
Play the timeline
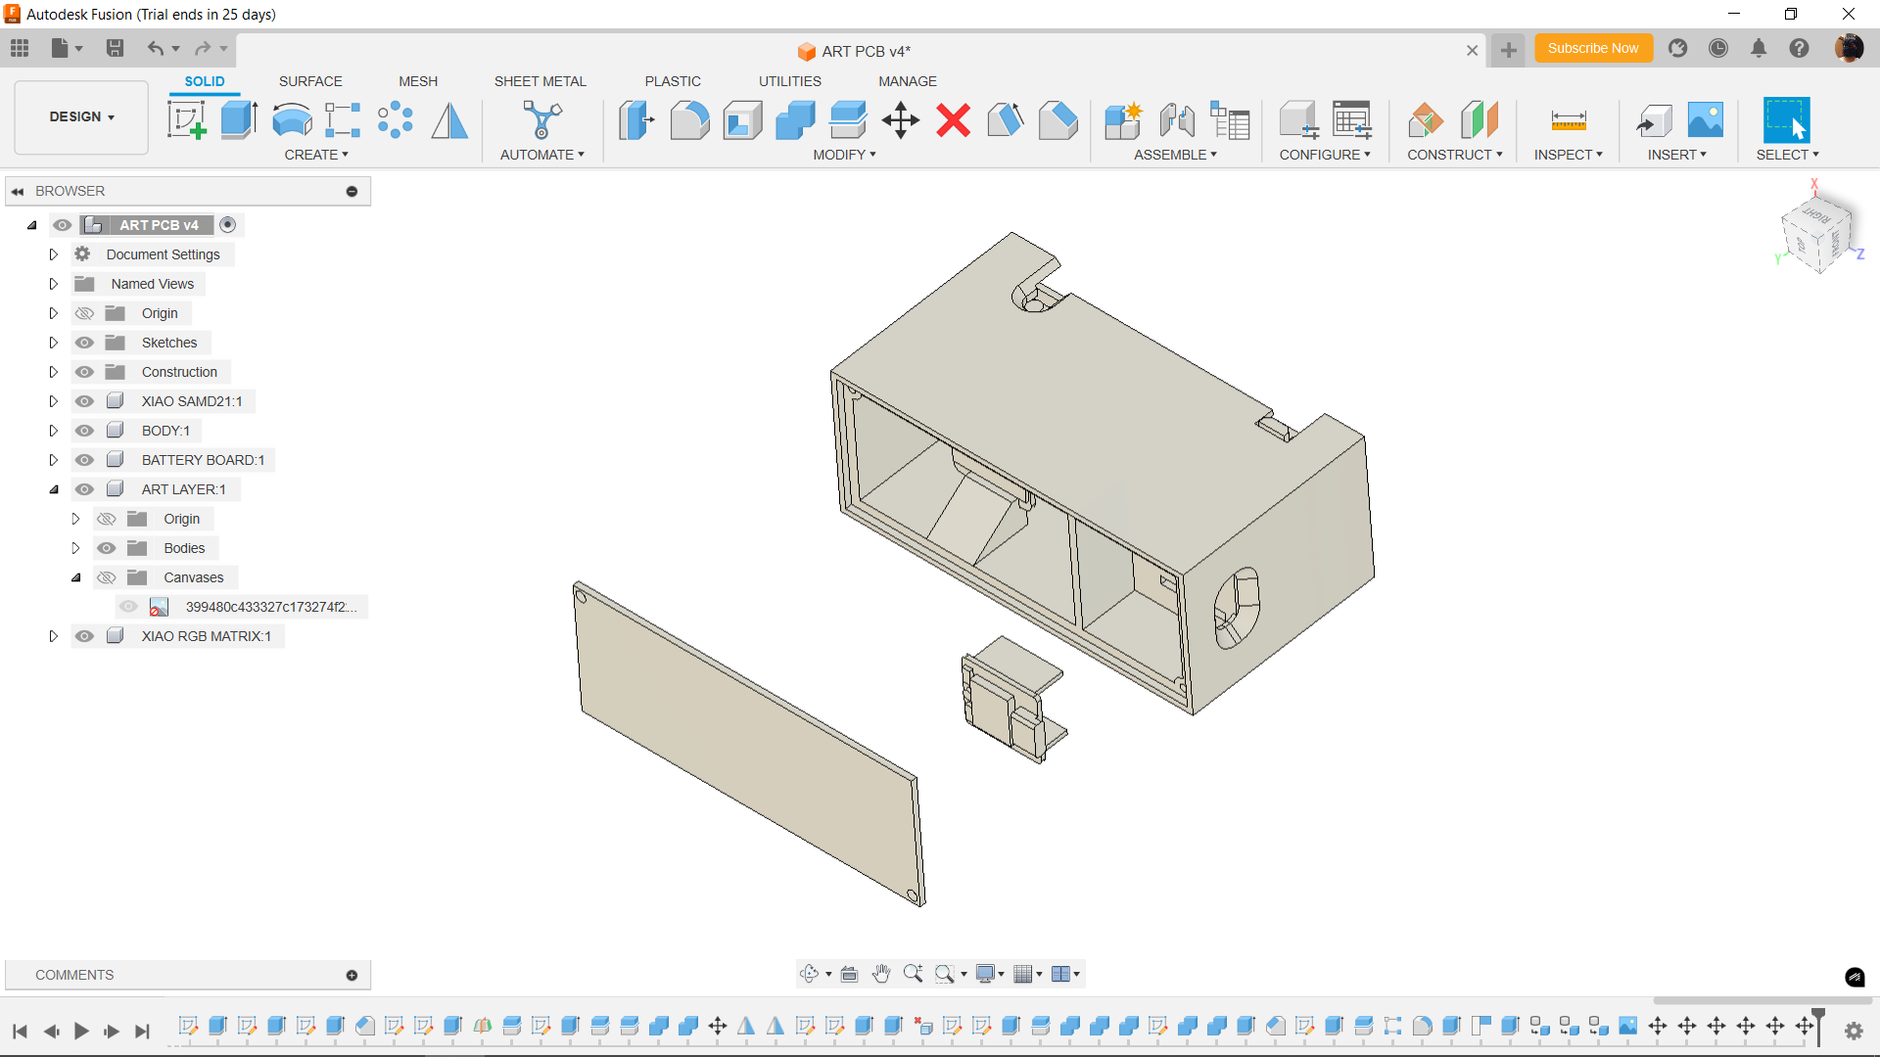[x=81, y=1031]
